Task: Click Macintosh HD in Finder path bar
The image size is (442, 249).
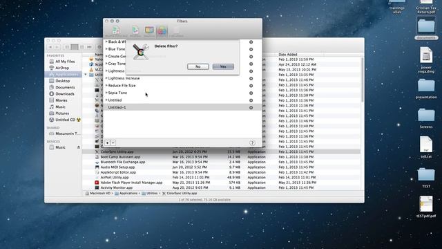Action: [97, 194]
